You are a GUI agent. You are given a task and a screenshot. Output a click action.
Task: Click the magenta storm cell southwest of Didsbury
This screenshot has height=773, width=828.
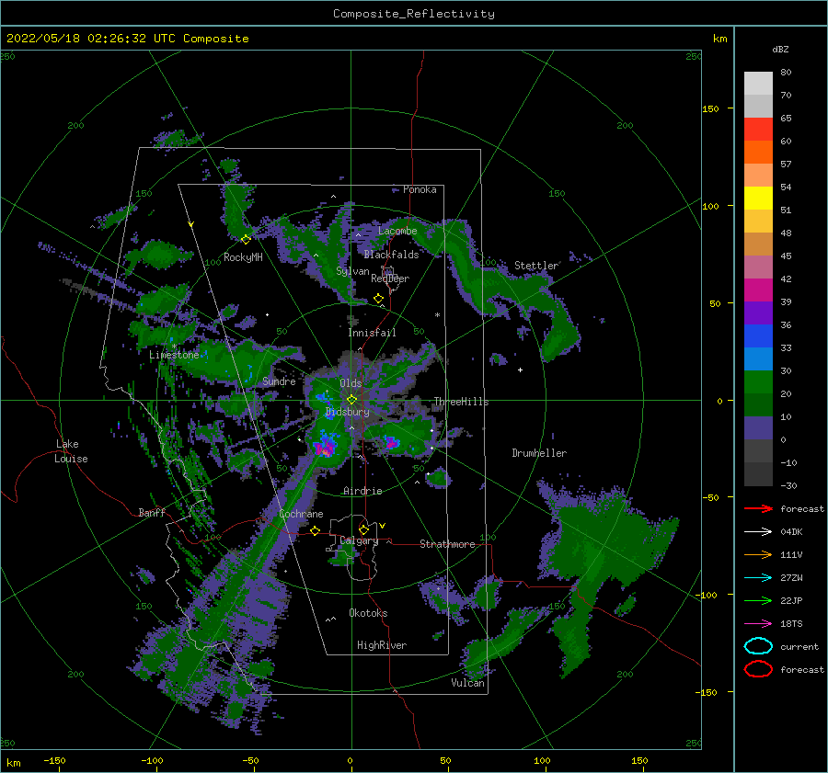point(326,448)
